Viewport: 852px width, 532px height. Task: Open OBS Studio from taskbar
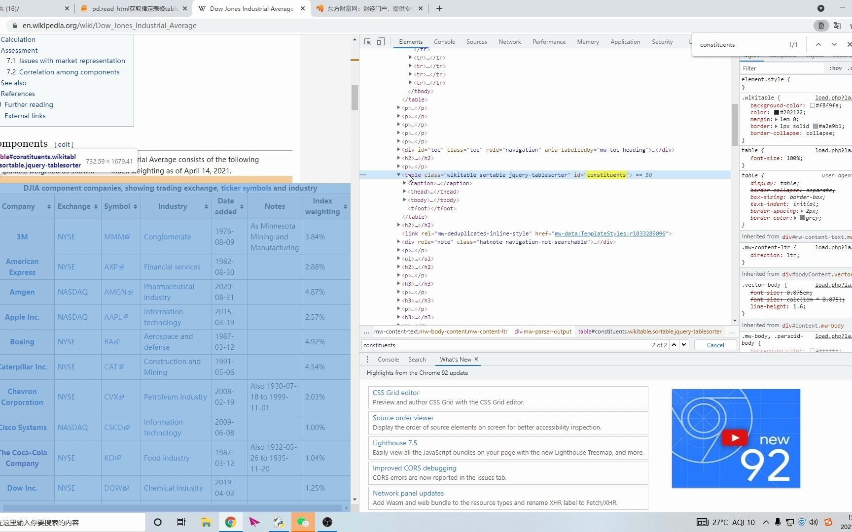point(327,522)
